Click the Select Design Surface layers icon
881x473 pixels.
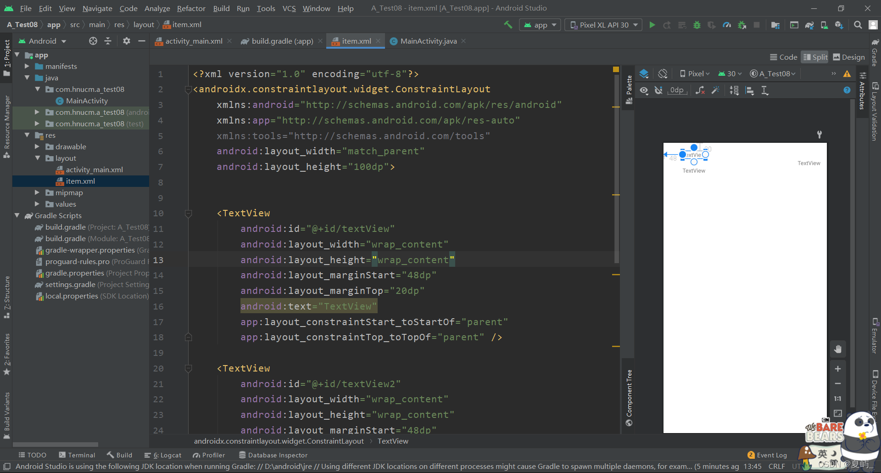pyautogui.click(x=644, y=73)
